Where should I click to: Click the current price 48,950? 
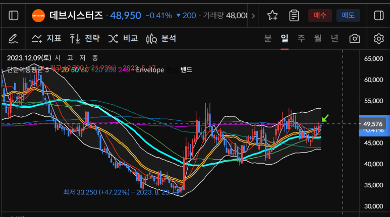click(126, 16)
